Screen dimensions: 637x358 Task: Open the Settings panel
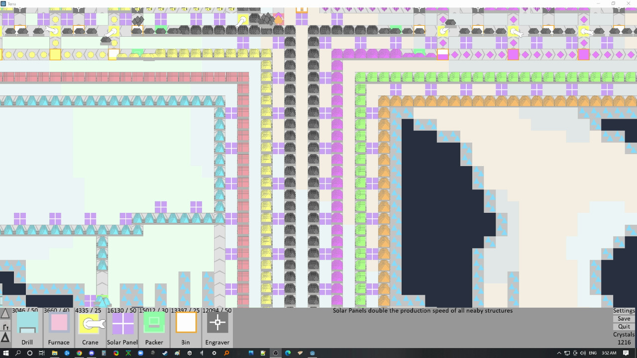[624, 310]
